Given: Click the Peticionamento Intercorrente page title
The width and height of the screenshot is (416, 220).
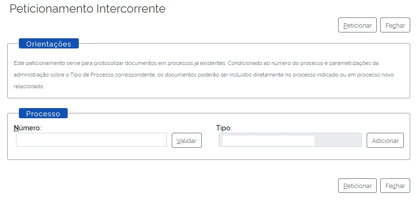Looking at the screenshot, I should tap(88, 9).
